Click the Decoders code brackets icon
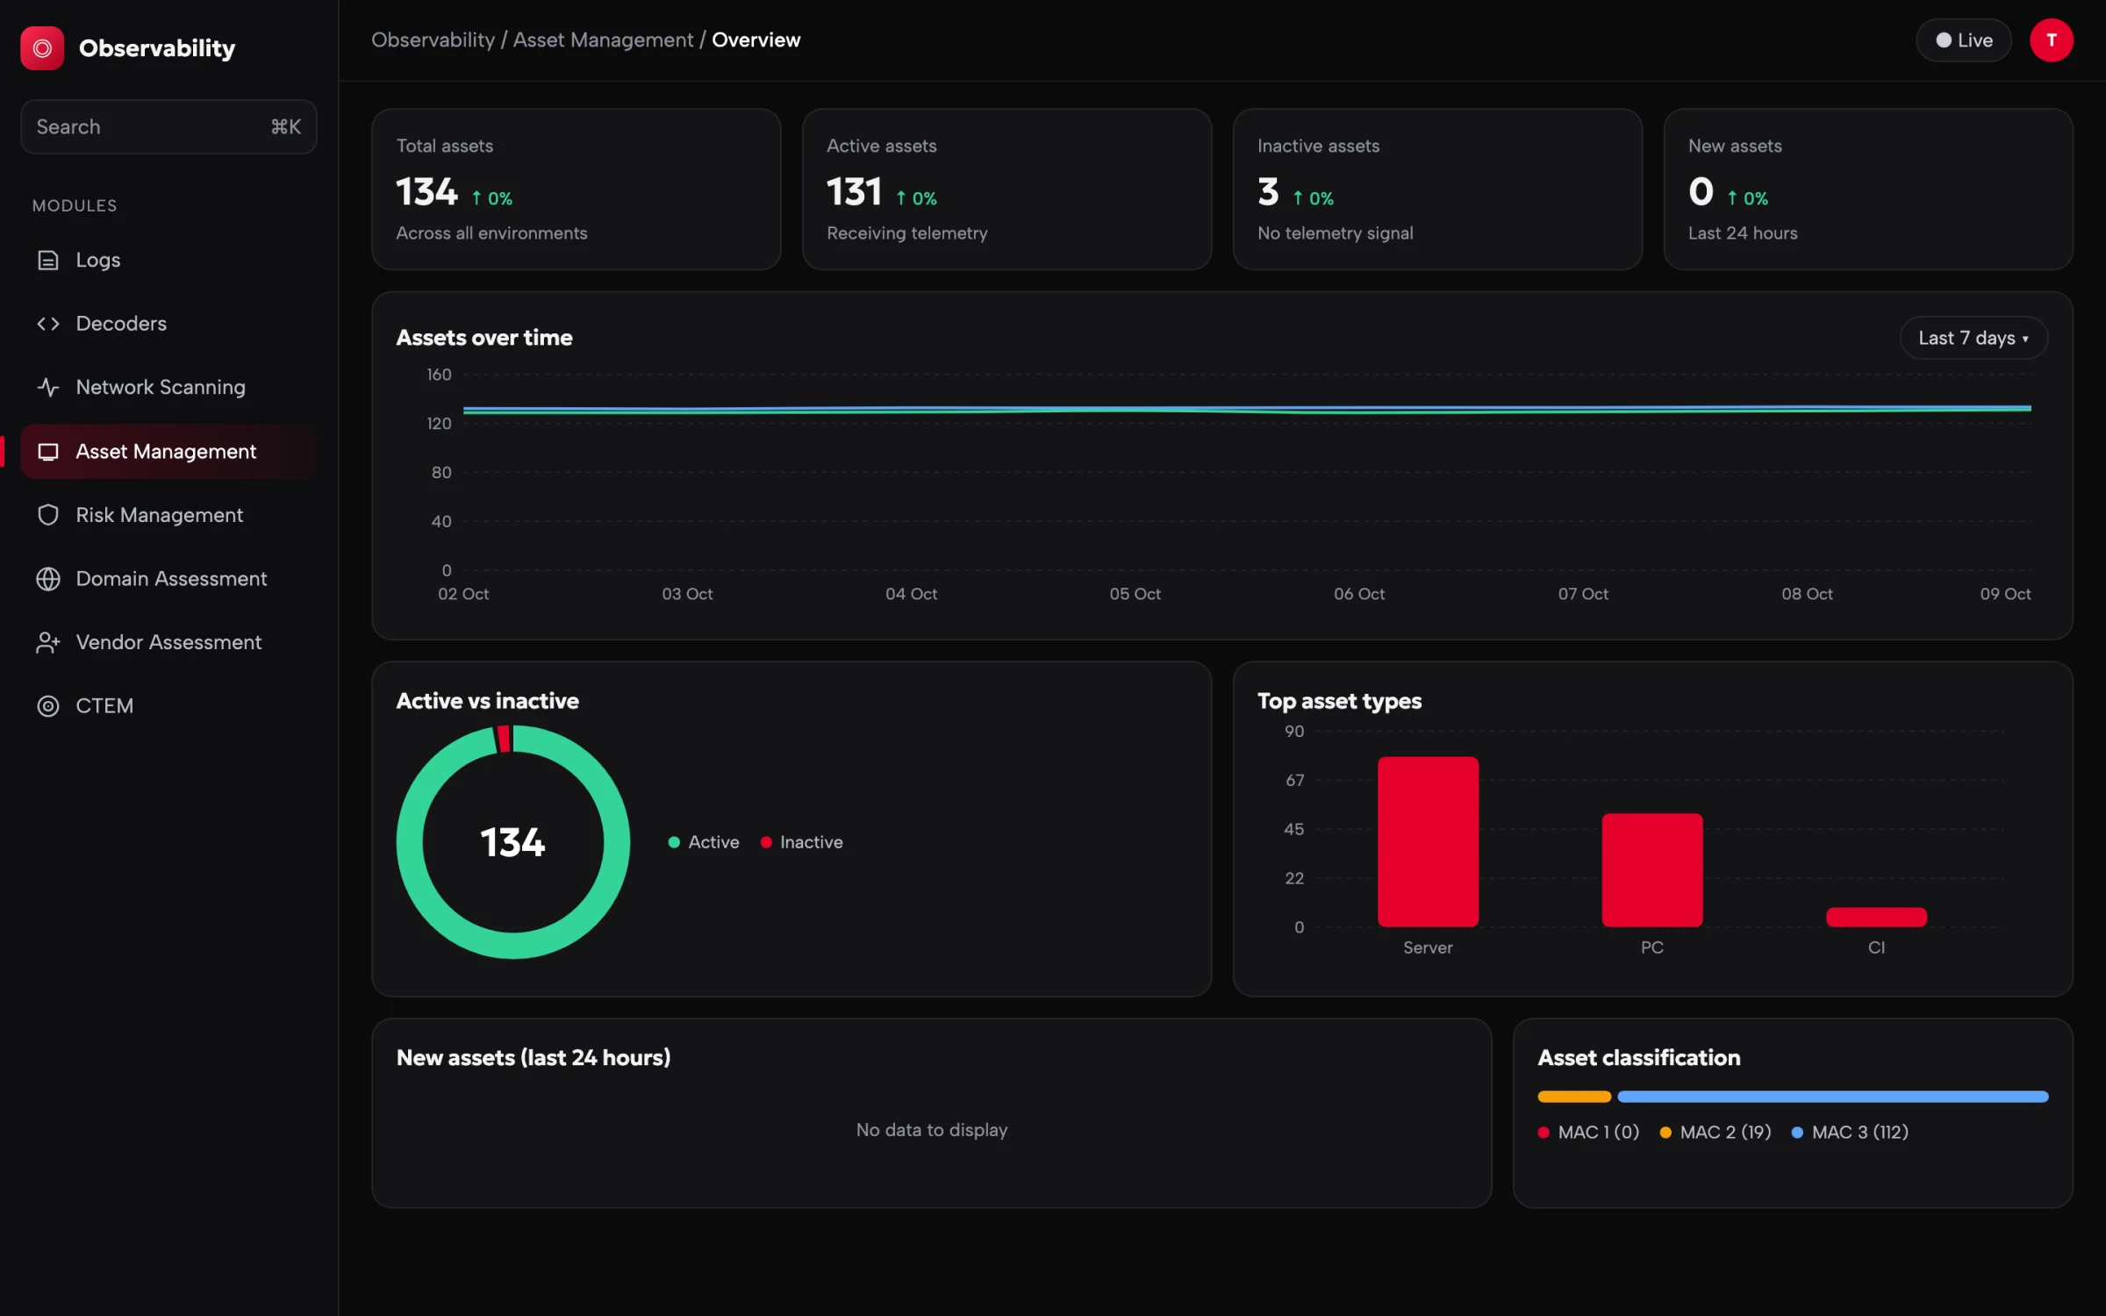 [x=48, y=324]
